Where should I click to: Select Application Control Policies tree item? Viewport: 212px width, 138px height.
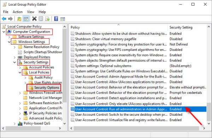[46, 108]
